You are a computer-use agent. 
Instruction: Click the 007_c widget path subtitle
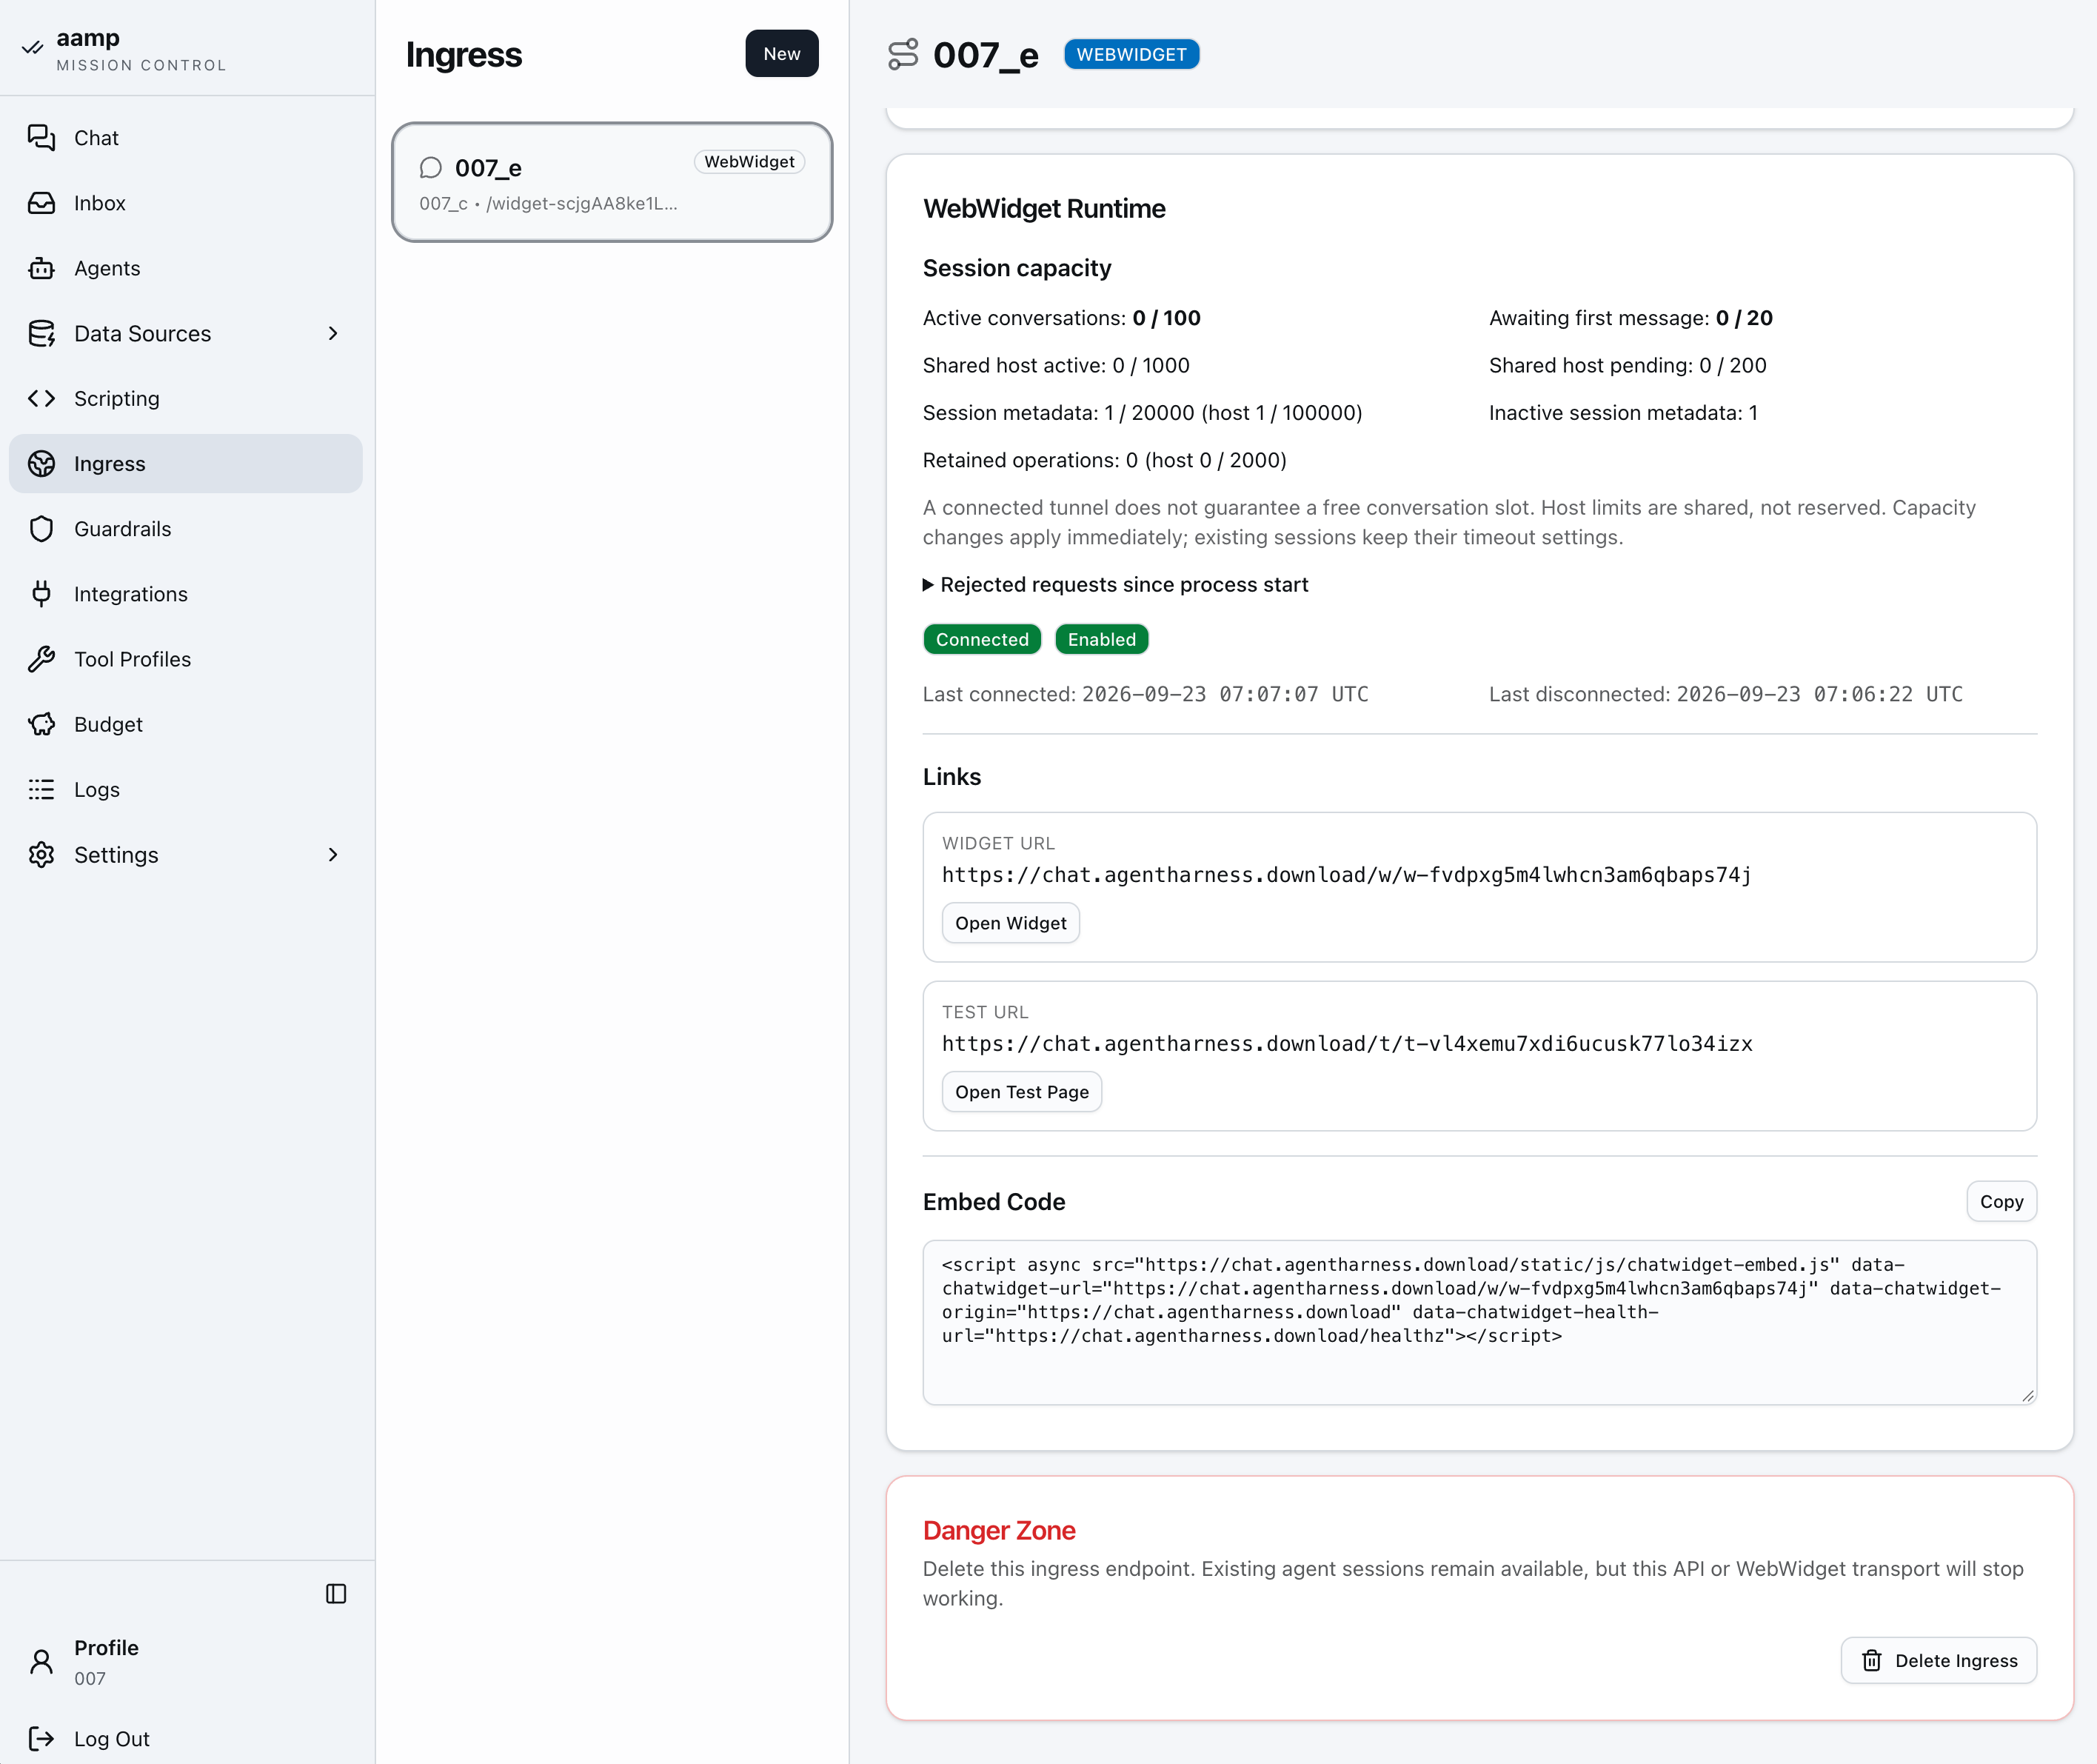(x=548, y=203)
